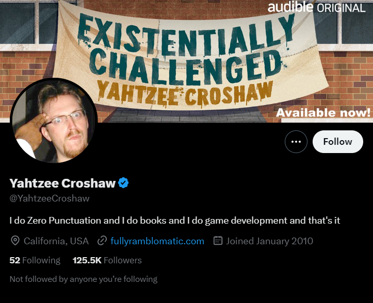This screenshot has height=303, width=373.
Task: Open the three-dot more options menu
Action: 296,142
